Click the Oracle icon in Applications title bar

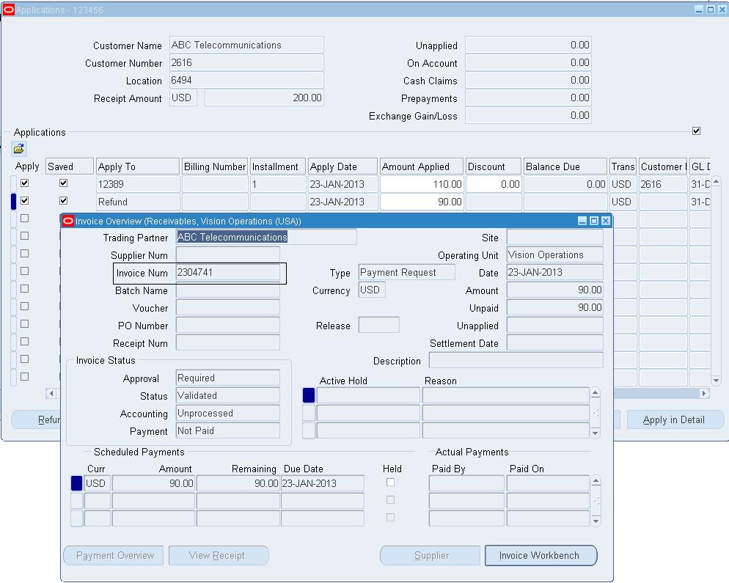8,10
